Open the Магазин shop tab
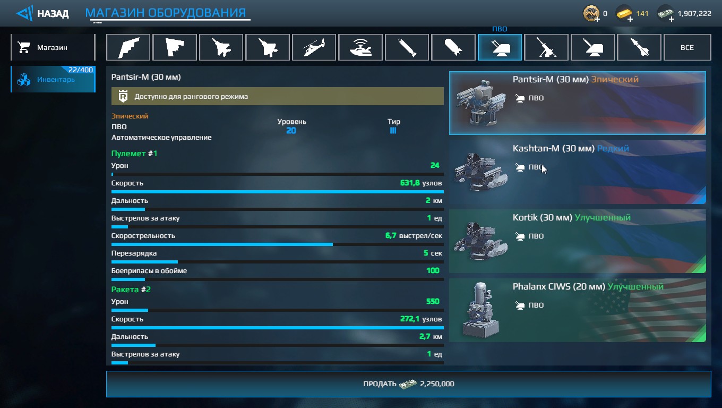The height and width of the screenshot is (408, 722). point(53,47)
